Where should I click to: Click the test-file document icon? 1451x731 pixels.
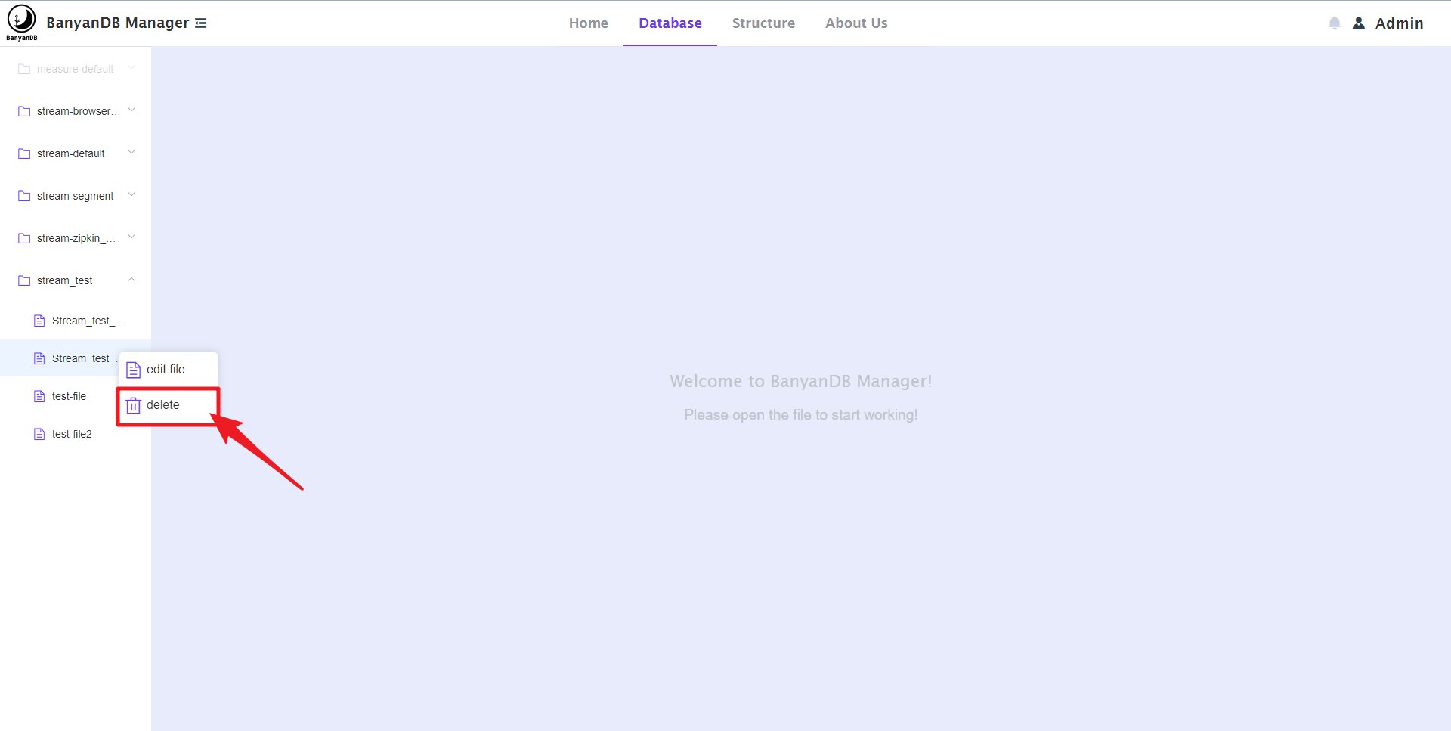39,396
